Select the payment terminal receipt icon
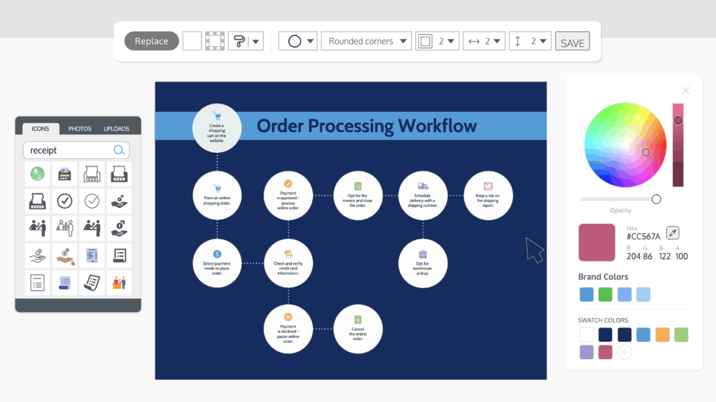The width and height of the screenshot is (716, 402). (x=64, y=174)
